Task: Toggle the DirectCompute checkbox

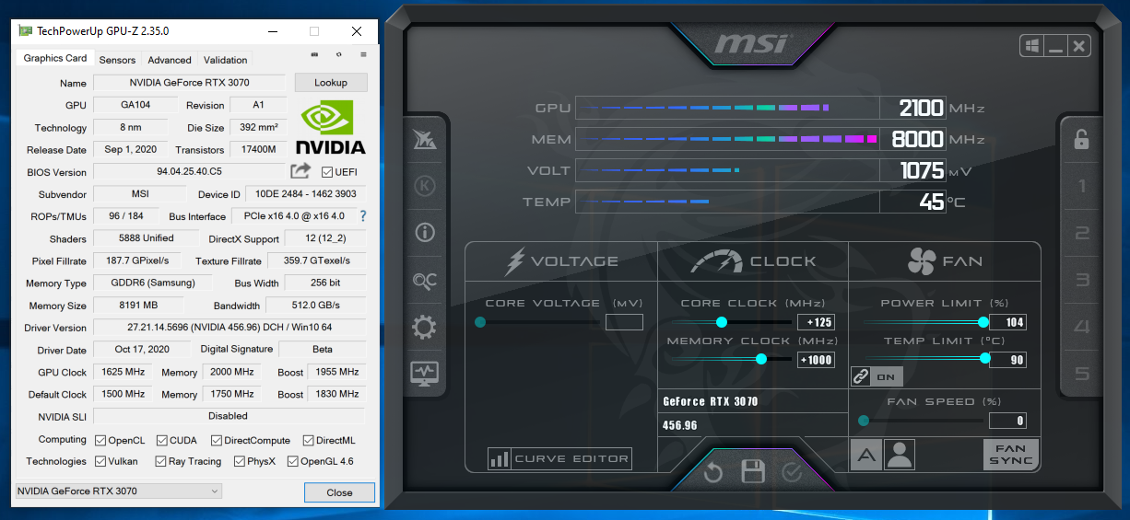Action: tap(216, 441)
